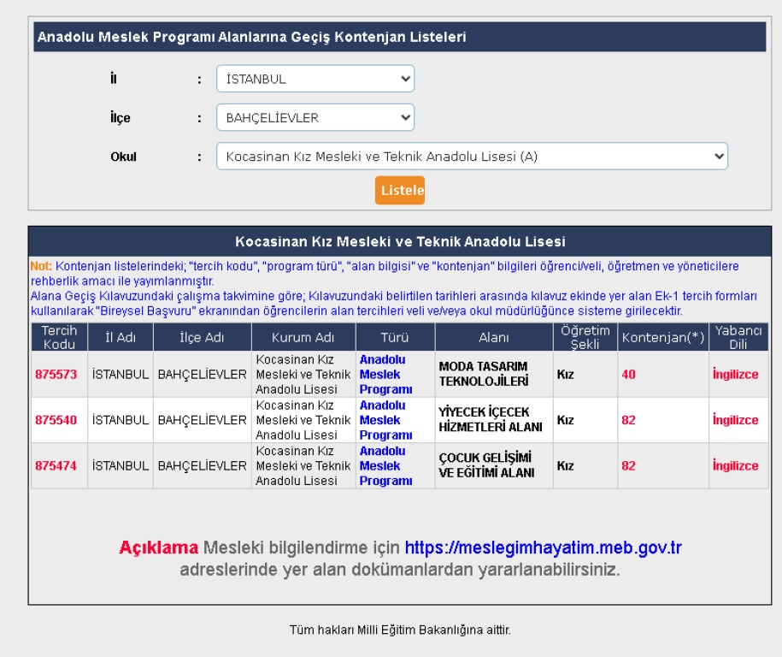
Task: Click the Yabancı Dili column header
Action: pos(738,337)
